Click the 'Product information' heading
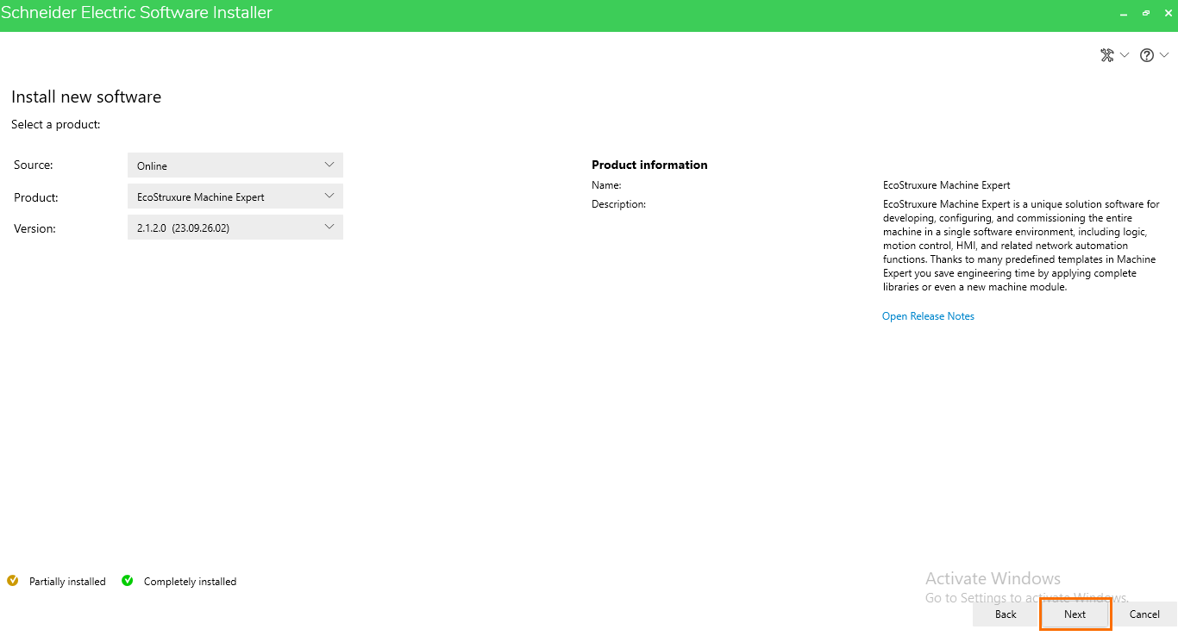 [x=649, y=165]
